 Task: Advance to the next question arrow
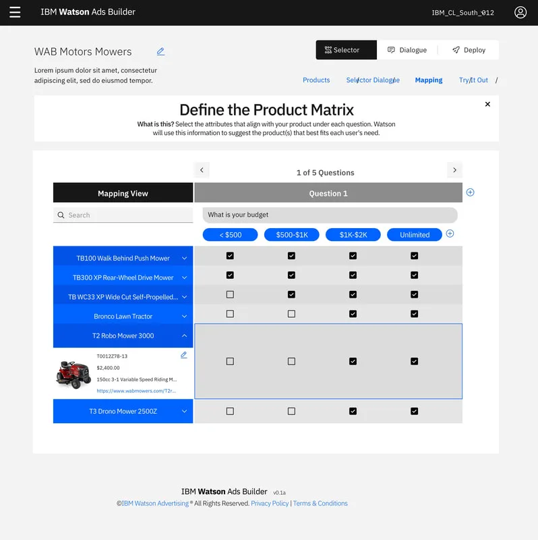[454, 170]
